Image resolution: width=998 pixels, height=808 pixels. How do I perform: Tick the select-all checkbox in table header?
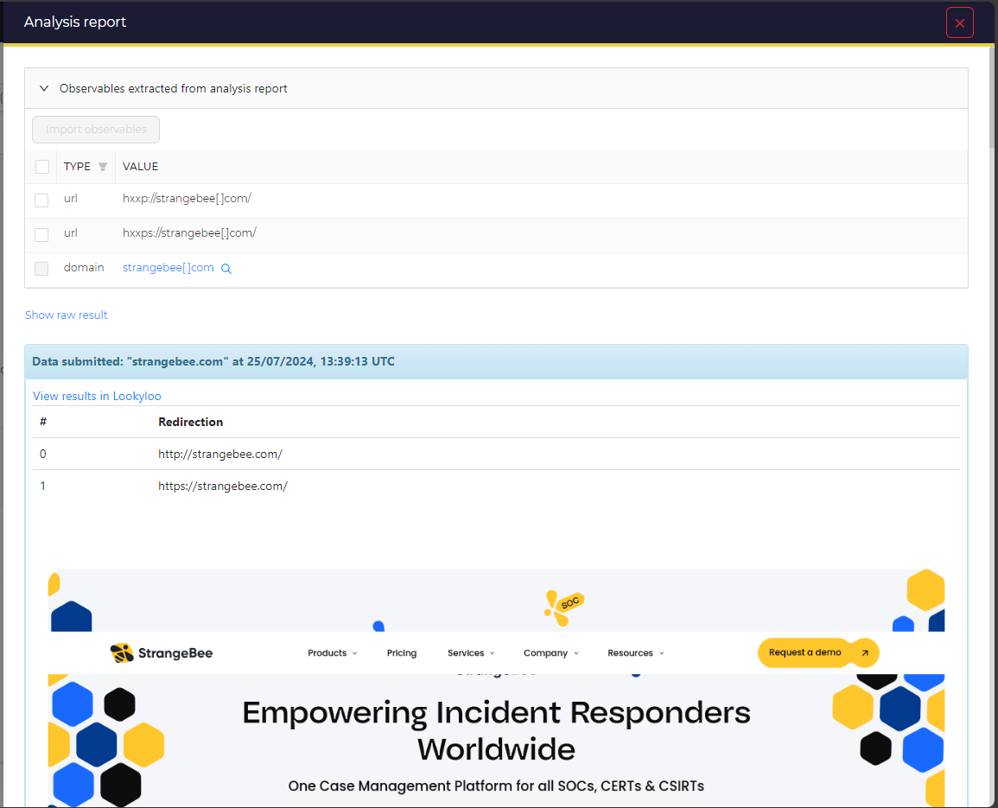[x=42, y=167]
